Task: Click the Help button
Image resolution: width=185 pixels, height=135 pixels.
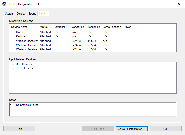Action: (x=19, y=129)
